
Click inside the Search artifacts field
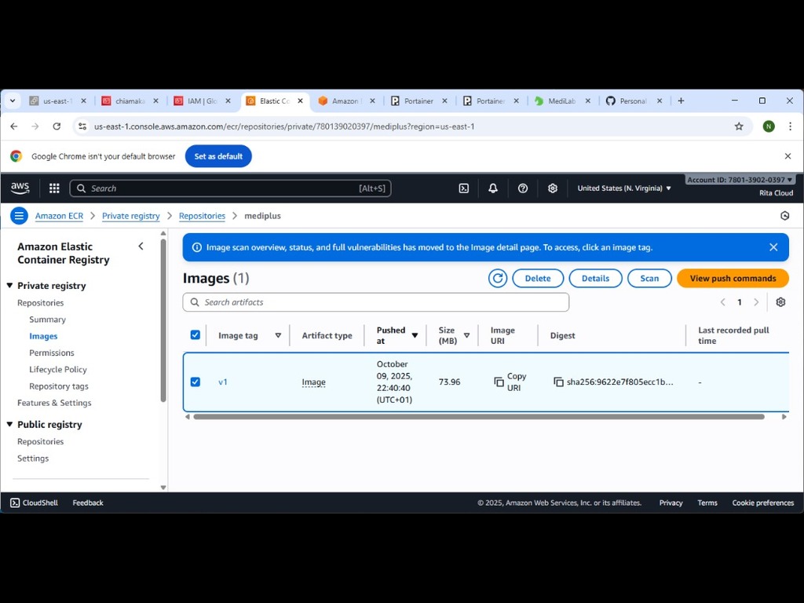(375, 301)
